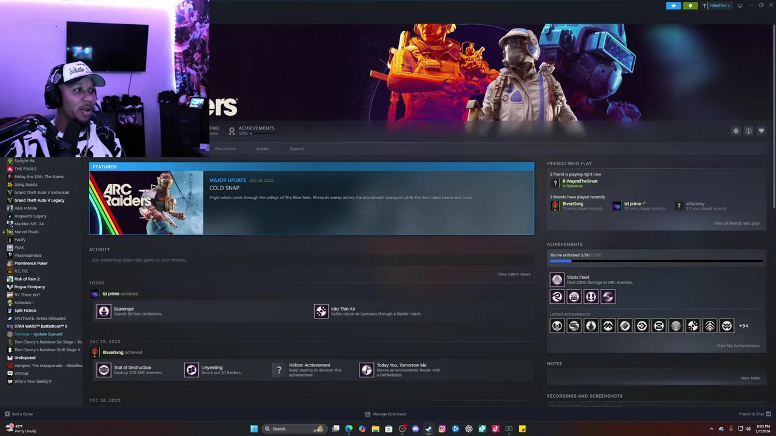Image resolution: width=776 pixels, height=436 pixels.
Task: Click the Trail of Destruction achievement icon
Action: click(x=104, y=370)
